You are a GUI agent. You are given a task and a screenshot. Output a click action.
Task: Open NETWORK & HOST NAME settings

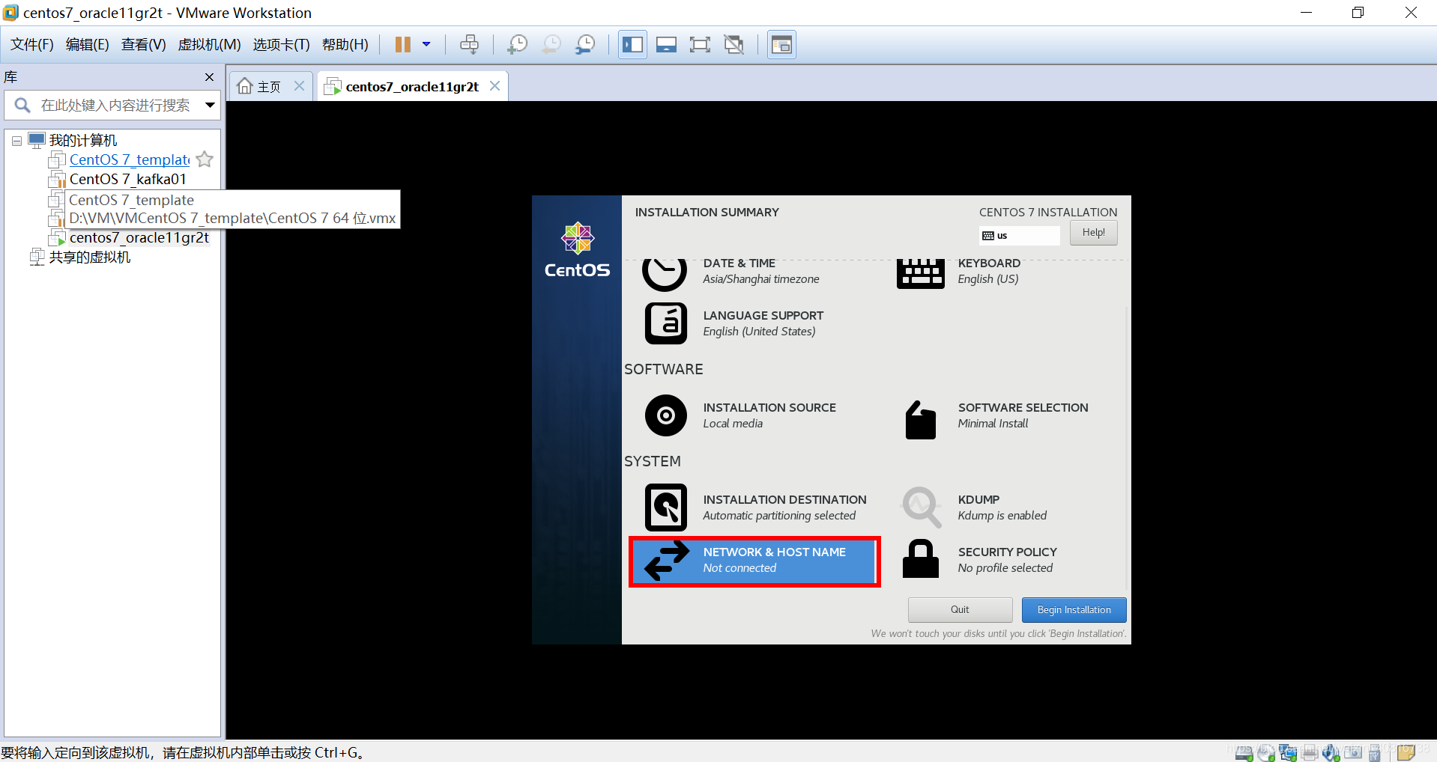[754, 561]
